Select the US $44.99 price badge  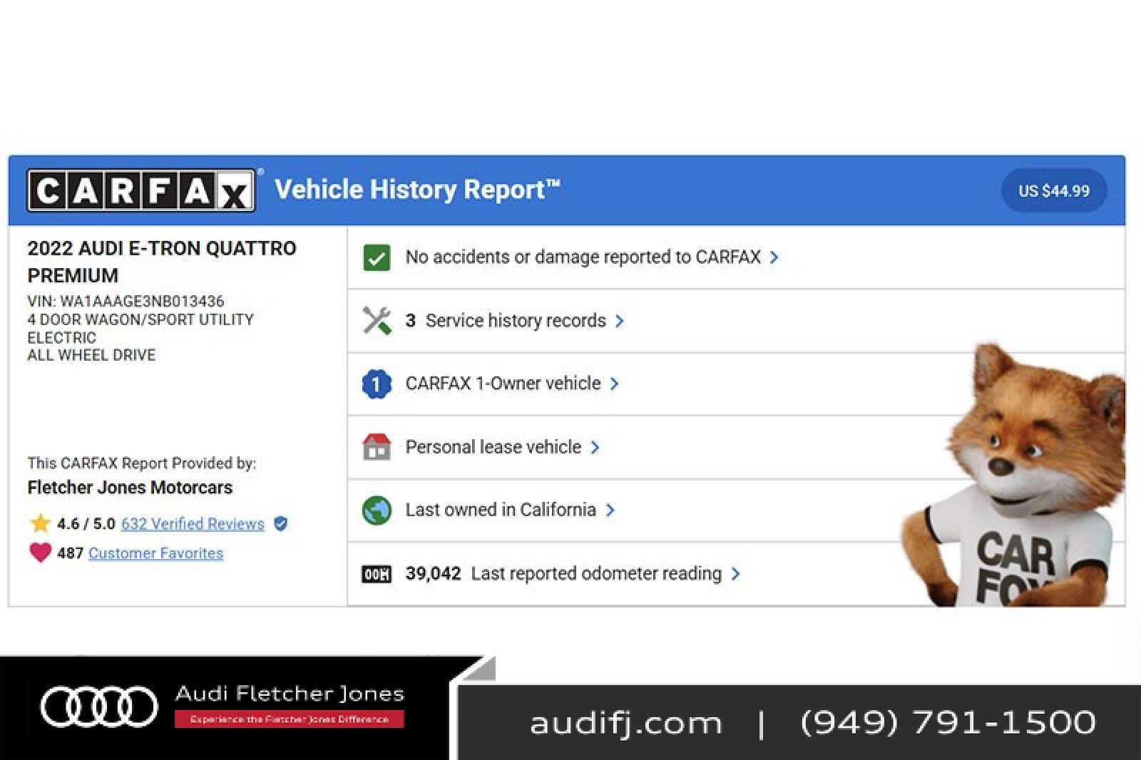(x=1053, y=190)
